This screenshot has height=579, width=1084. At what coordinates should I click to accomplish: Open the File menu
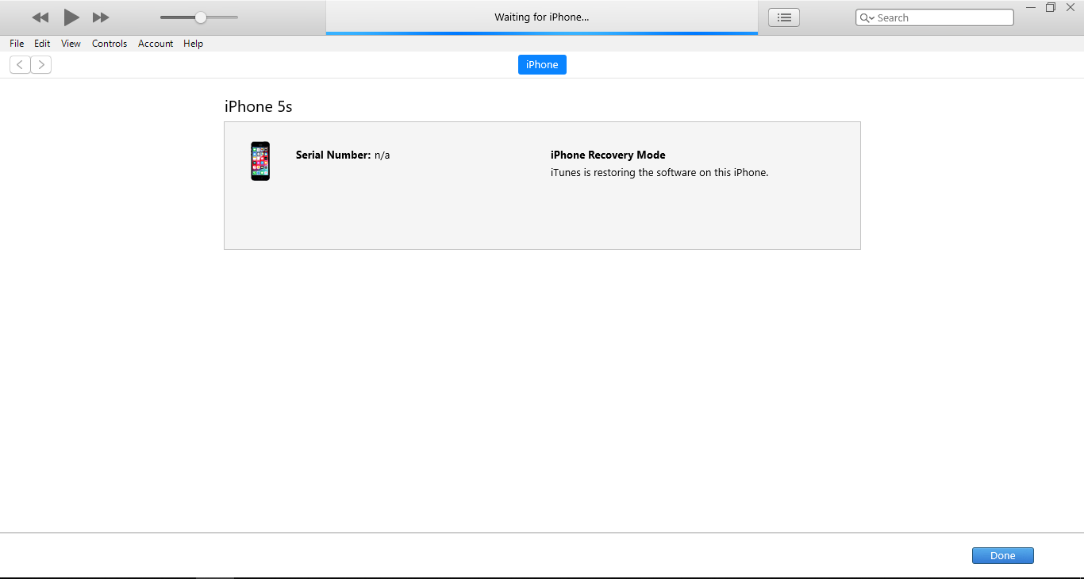17,44
